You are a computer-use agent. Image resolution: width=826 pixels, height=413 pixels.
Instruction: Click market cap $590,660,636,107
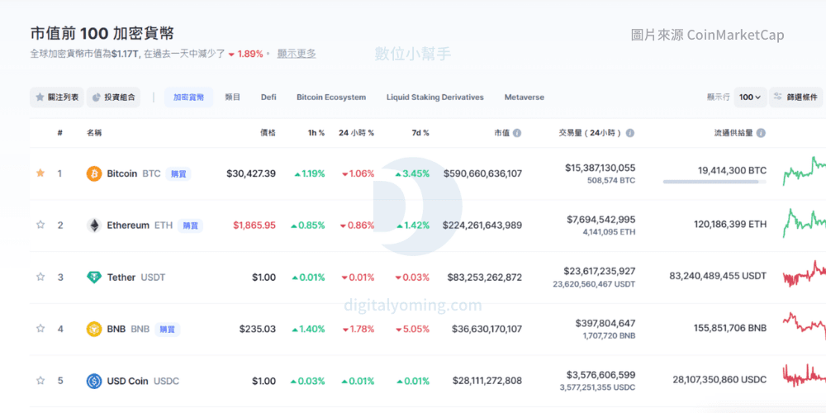[x=482, y=173]
